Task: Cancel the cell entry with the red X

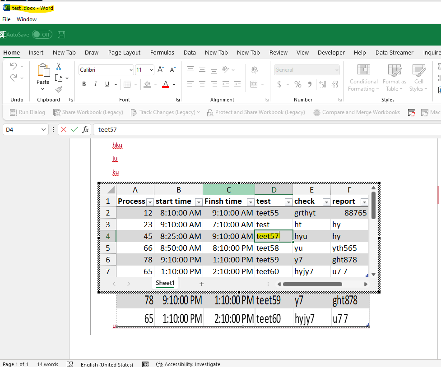Action: click(64, 129)
